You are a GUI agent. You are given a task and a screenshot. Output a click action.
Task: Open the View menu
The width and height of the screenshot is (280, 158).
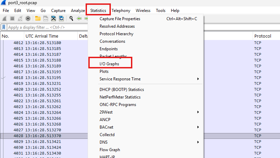click(31, 11)
